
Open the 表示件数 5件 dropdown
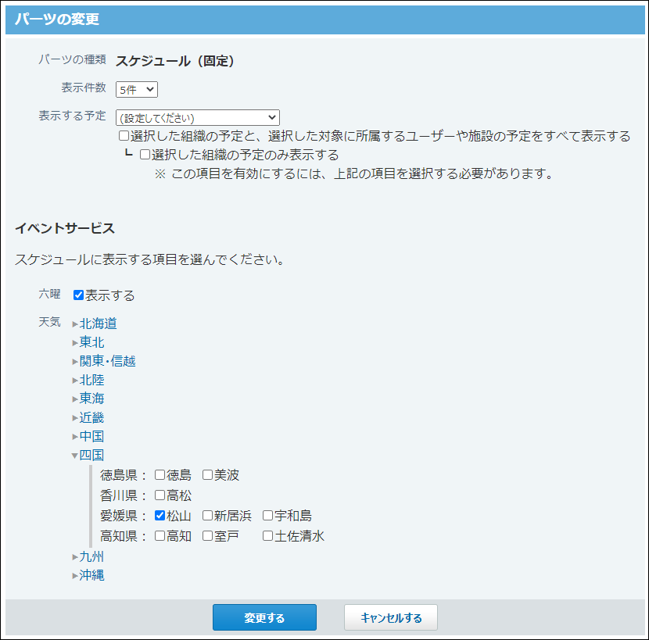pos(137,89)
